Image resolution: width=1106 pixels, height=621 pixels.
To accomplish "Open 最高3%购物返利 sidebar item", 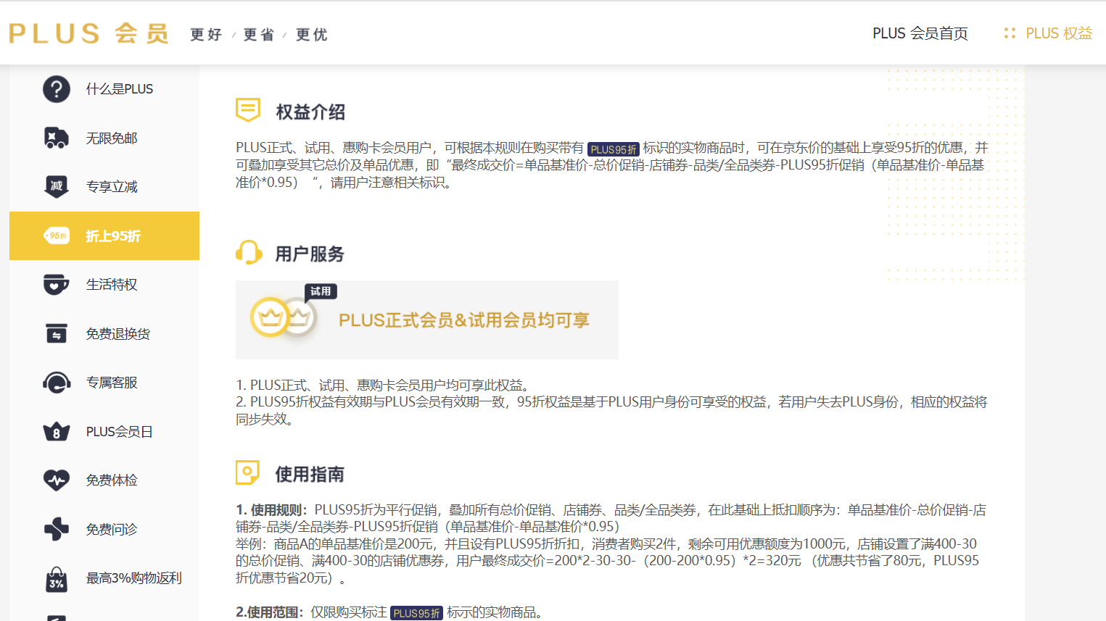I will tap(104, 578).
